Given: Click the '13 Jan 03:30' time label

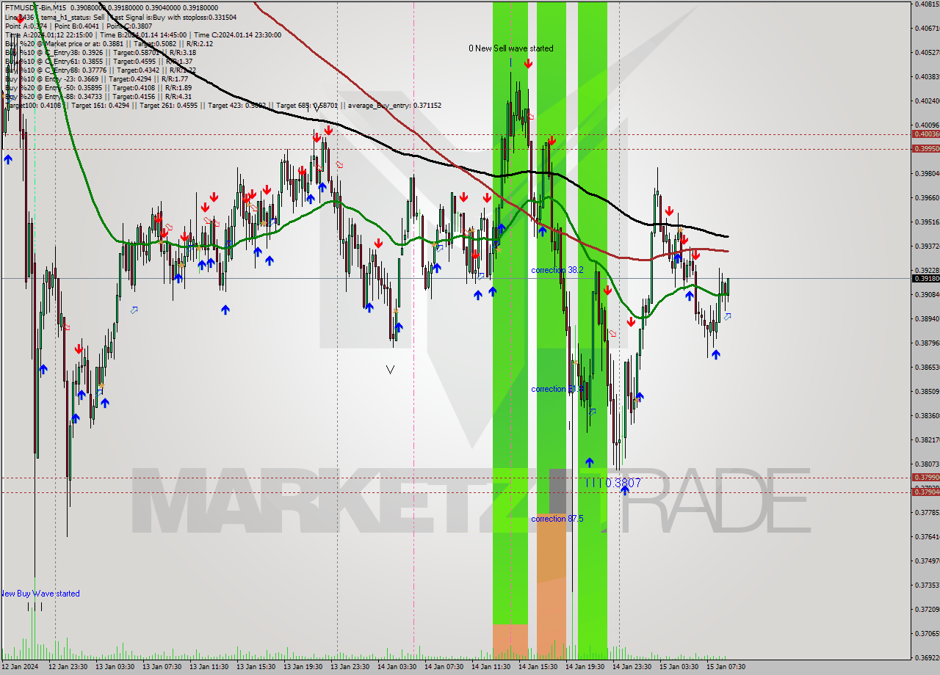Looking at the screenshot, I should tap(115, 667).
